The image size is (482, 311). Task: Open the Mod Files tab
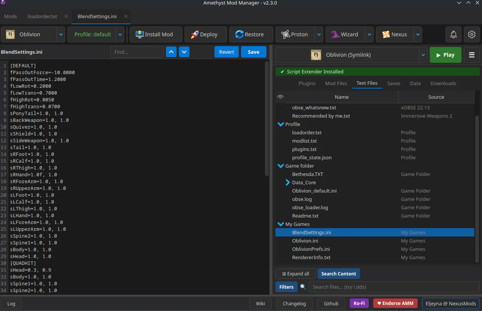point(336,83)
